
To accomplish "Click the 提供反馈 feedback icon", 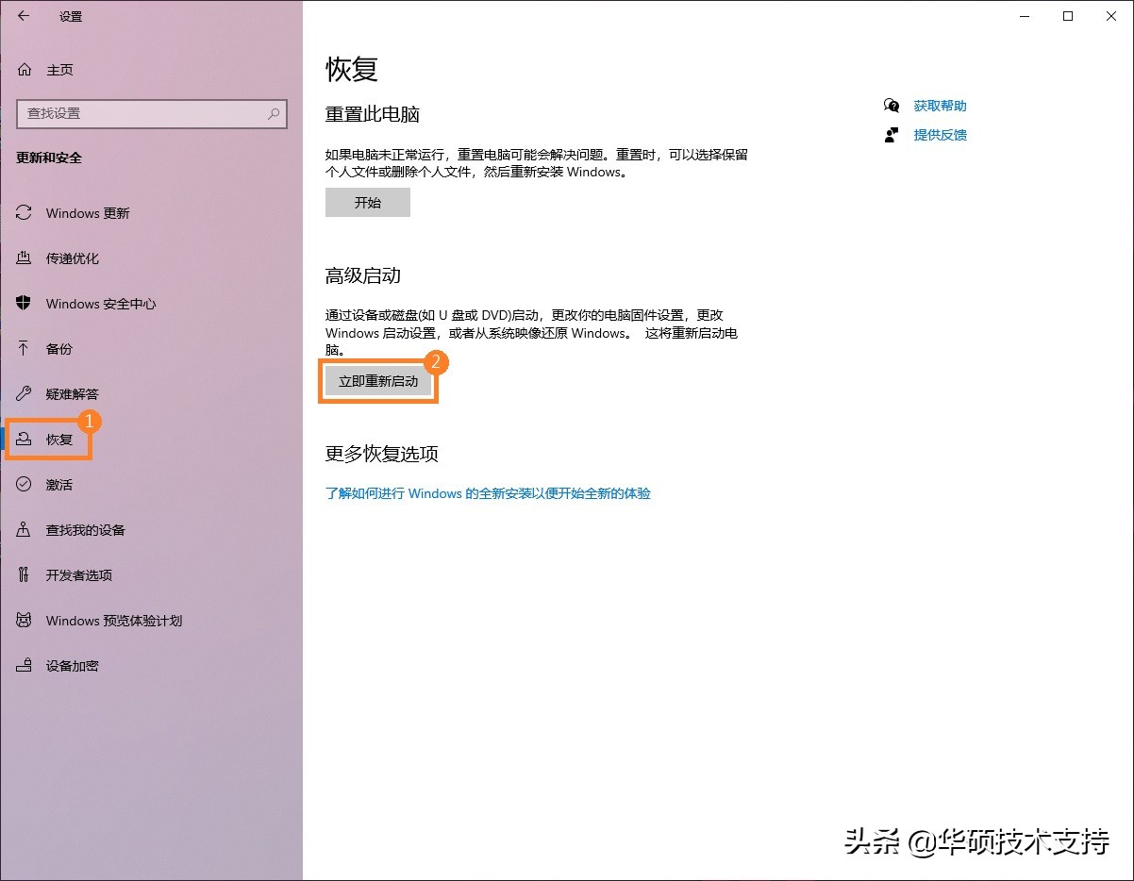I will coord(891,135).
